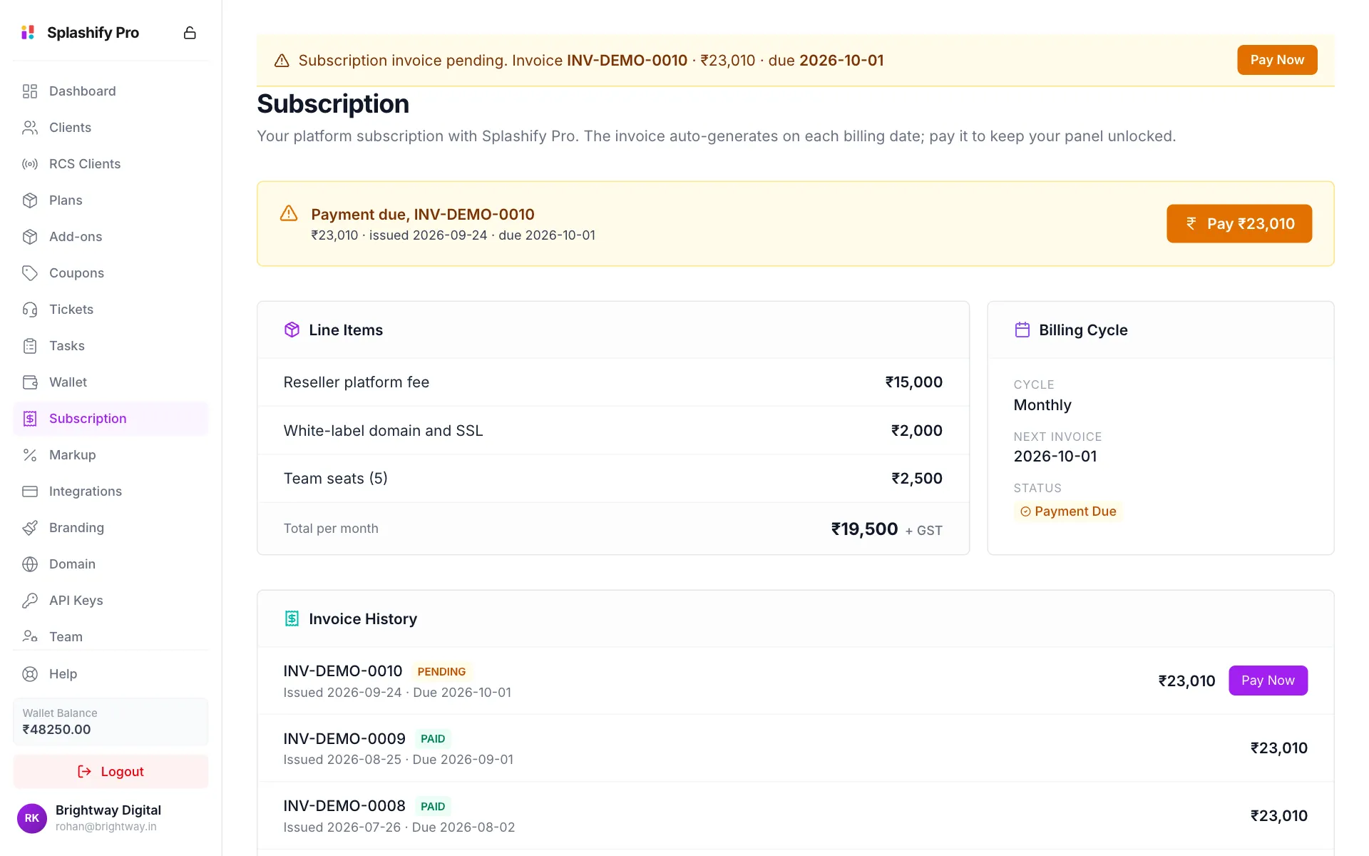Click the Wallet Balance ₹48250.00 card
1369x856 pixels.
pos(111,722)
